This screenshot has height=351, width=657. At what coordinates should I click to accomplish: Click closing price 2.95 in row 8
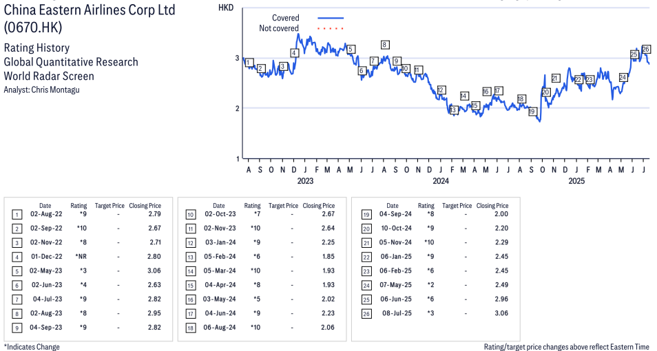[x=154, y=313]
